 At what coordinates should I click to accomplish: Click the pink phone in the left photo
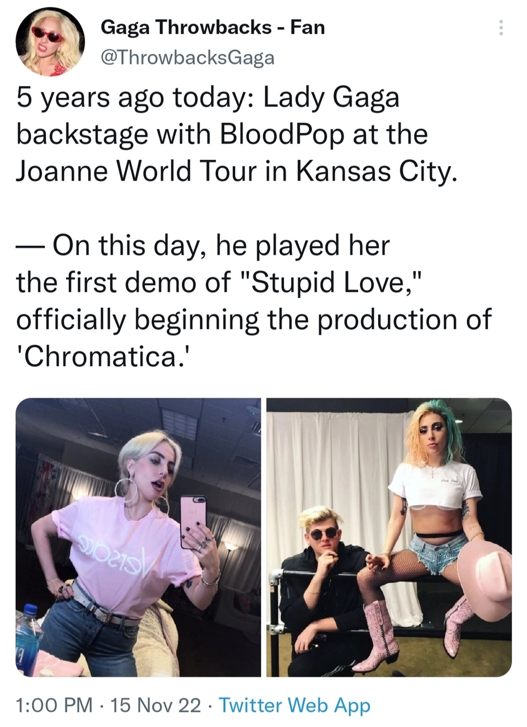pos(193,522)
